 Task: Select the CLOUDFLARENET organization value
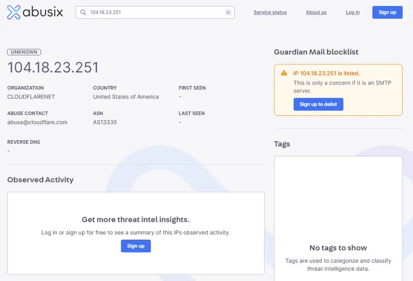coord(31,97)
